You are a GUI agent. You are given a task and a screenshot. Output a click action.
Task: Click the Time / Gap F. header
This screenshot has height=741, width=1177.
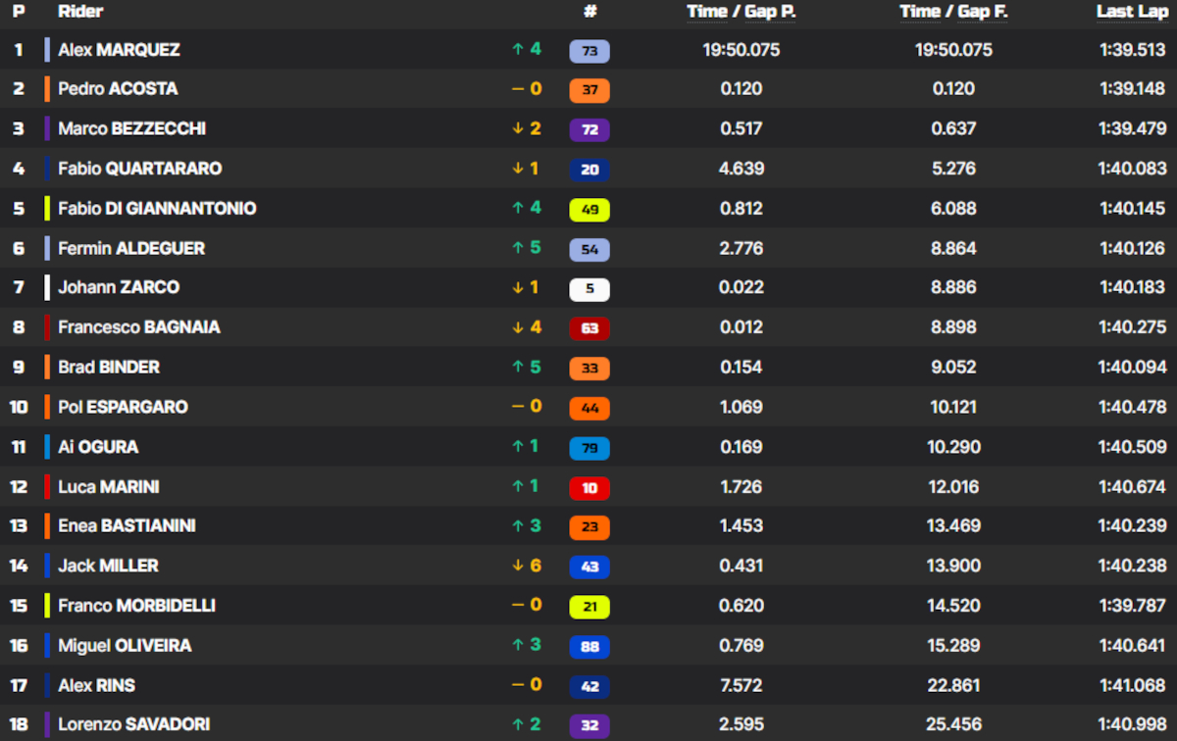[953, 12]
